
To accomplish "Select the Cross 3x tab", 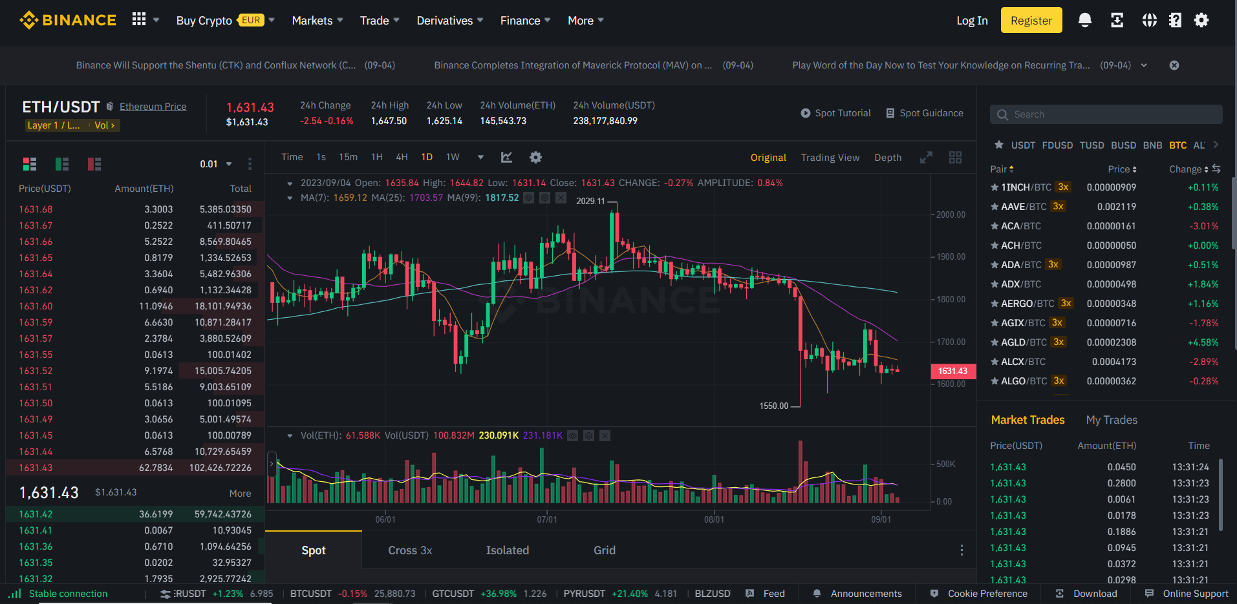I will click(x=410, y=550).
